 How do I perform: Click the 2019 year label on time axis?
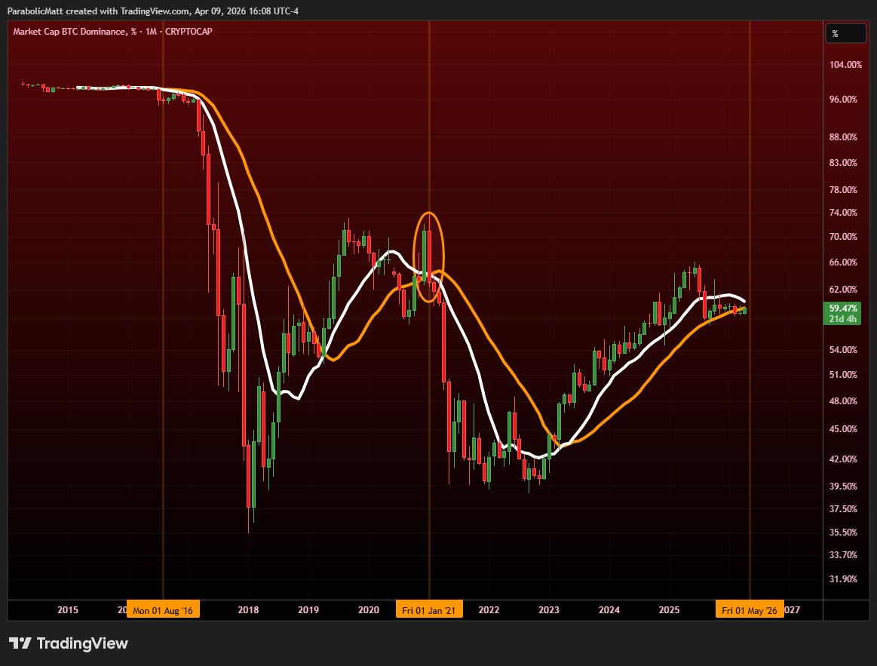click(x=308, y=610)
